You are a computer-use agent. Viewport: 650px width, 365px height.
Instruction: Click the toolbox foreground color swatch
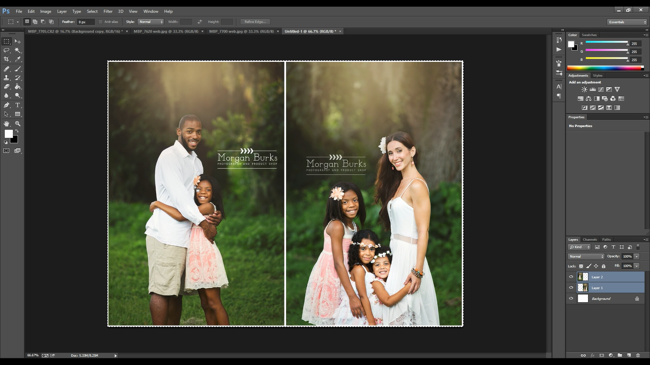coord(9,134)
